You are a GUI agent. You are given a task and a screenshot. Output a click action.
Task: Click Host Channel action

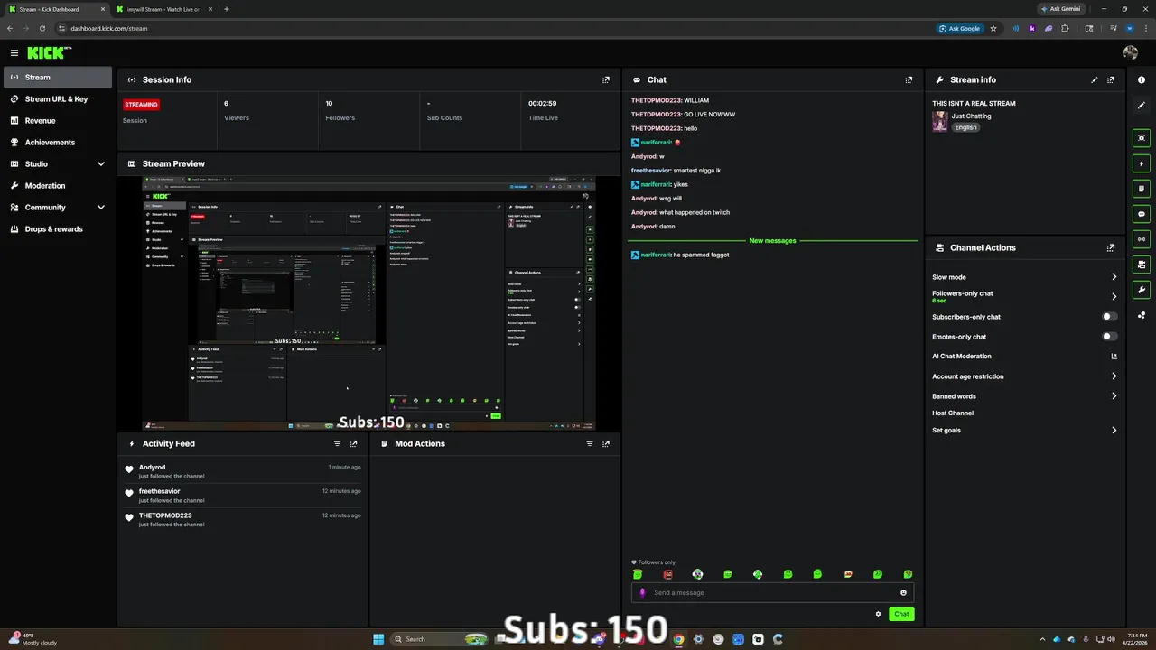(x=953, y=413)
